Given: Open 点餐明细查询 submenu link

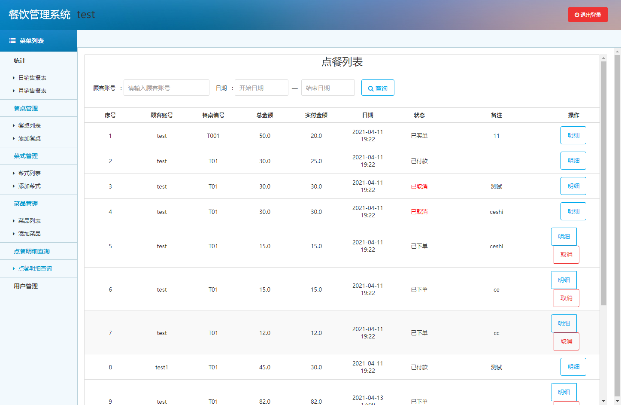Looking at the screenshot, I should point(35,268).
